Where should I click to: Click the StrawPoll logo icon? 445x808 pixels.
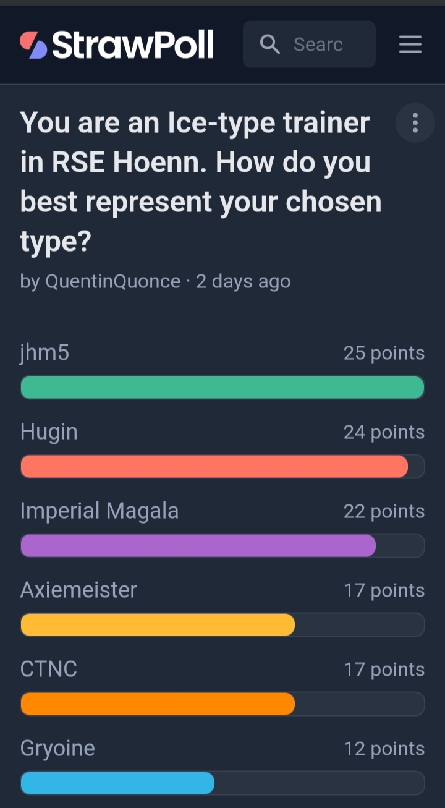pyautogui.click(x=33, y=45)
